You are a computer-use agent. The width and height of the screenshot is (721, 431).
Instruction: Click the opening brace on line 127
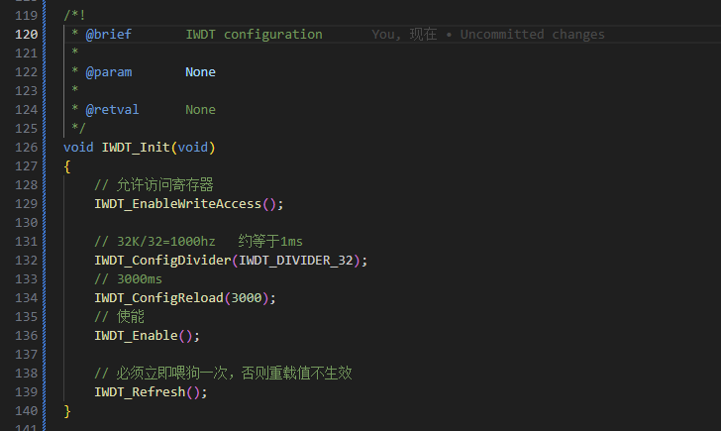(x=67, y=165)
